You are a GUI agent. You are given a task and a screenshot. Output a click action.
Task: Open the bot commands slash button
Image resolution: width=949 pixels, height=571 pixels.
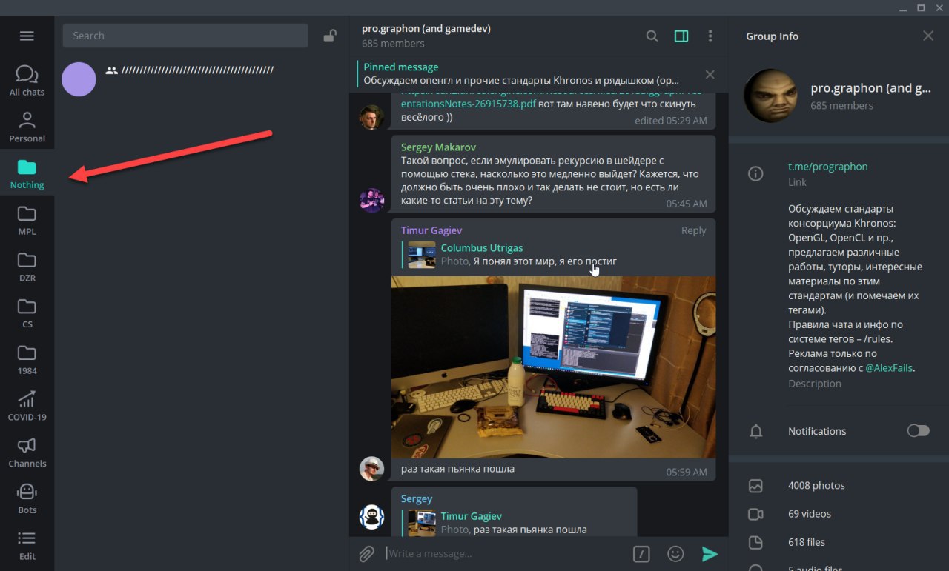click(641, 554)
